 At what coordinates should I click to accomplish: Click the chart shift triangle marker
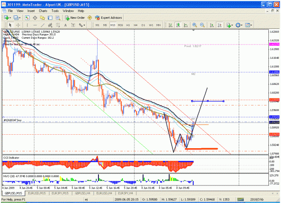click(x=193, y=30)
